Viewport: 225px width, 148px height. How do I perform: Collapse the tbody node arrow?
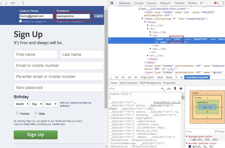[145, 22]
